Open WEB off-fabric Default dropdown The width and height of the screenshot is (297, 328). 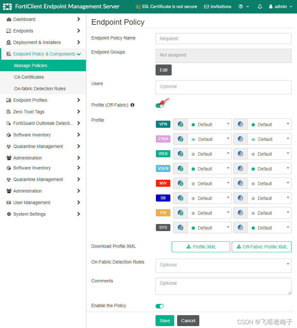[x=269, y=154]
